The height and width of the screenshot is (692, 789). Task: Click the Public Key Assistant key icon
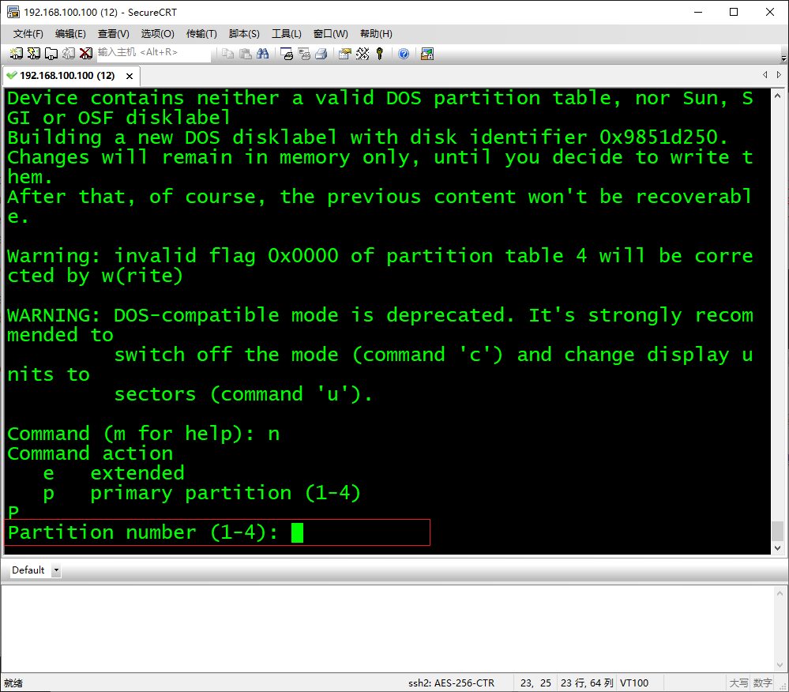[x=380, y=54]
